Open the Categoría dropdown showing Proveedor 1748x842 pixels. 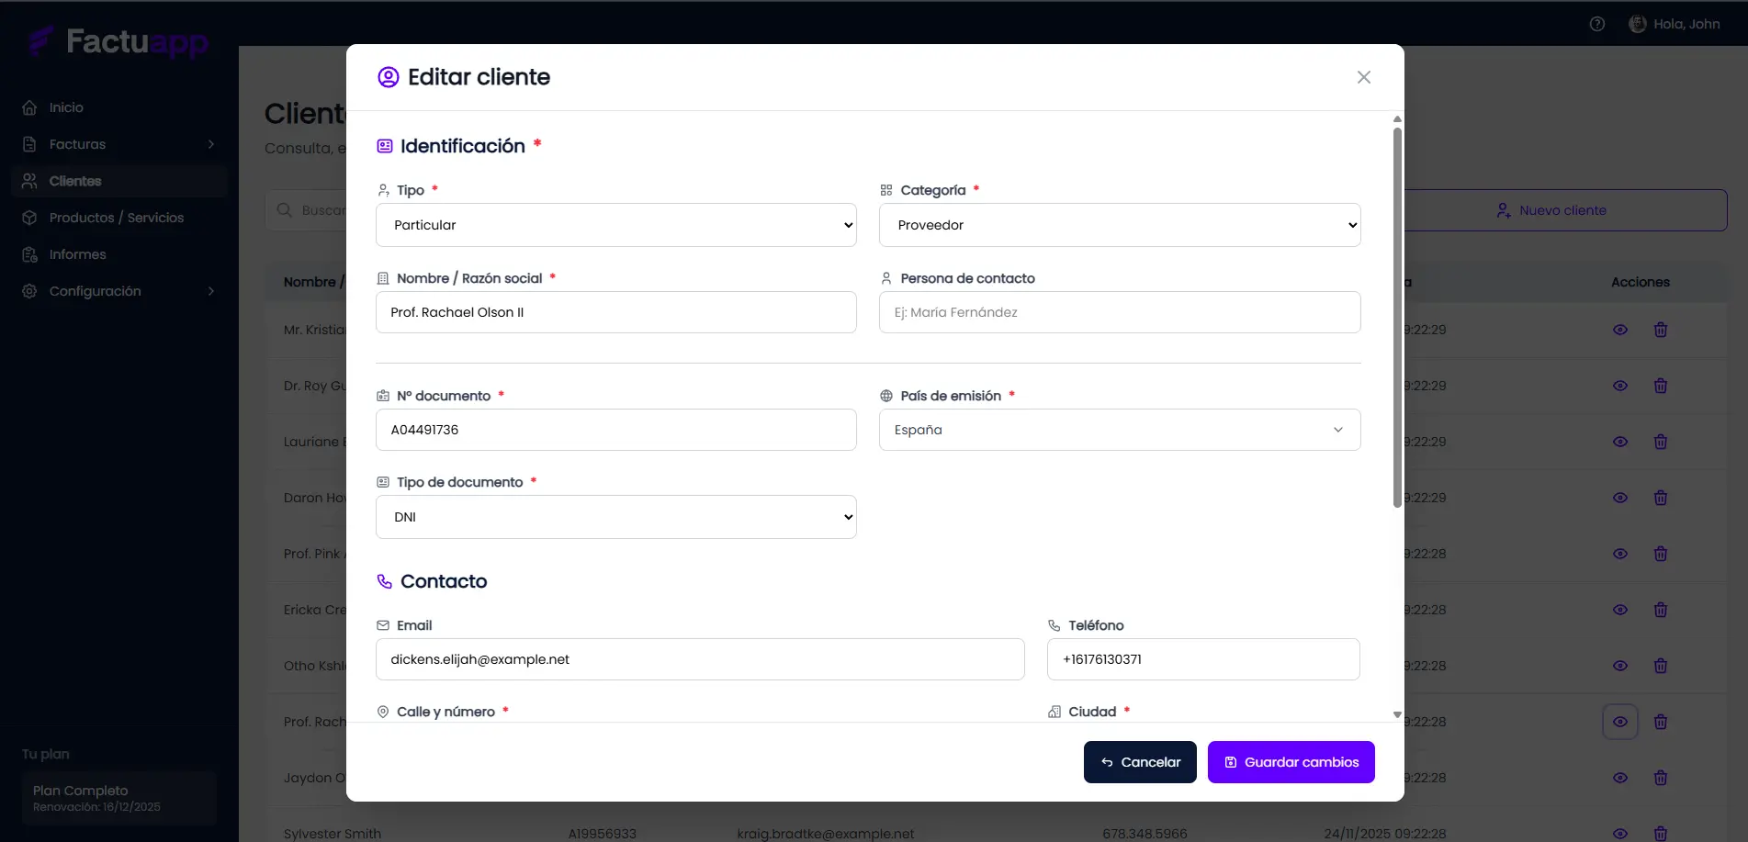click(x=1119, y=225)
